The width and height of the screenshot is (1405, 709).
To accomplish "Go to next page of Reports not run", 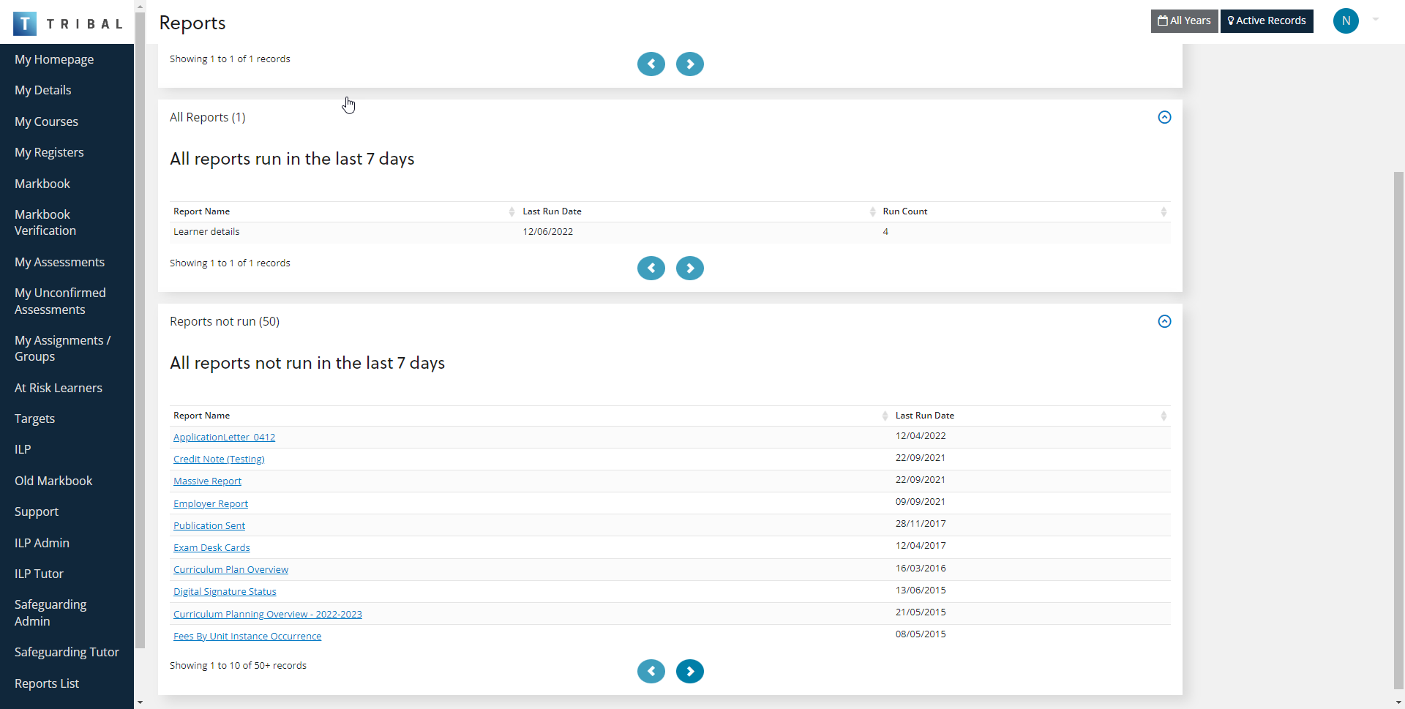I will [x=689, y=671].
